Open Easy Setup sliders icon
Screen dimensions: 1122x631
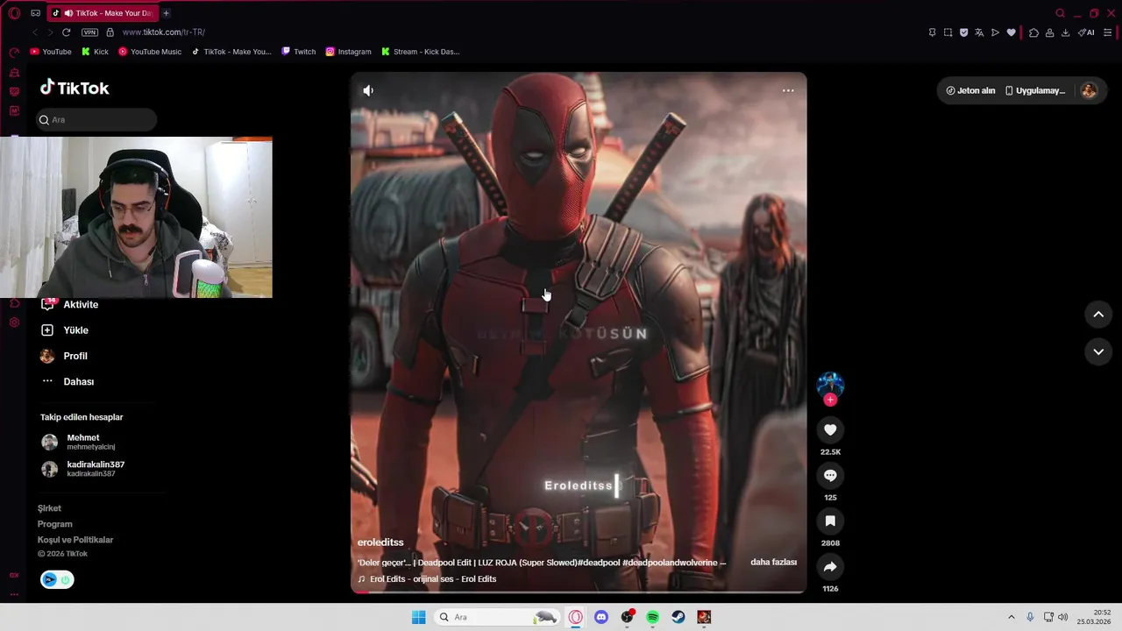(x=1108, y=32)
